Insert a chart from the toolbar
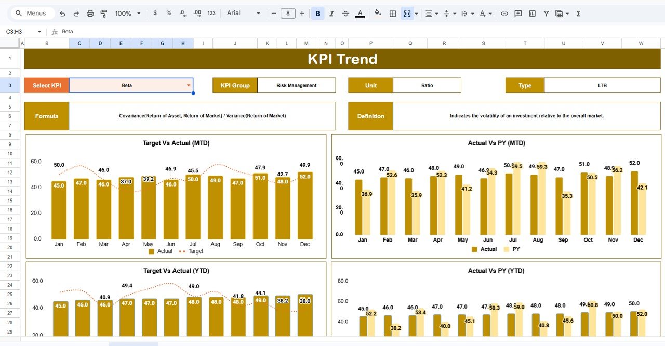Screen dimensions: 665x346 [532, 13]
